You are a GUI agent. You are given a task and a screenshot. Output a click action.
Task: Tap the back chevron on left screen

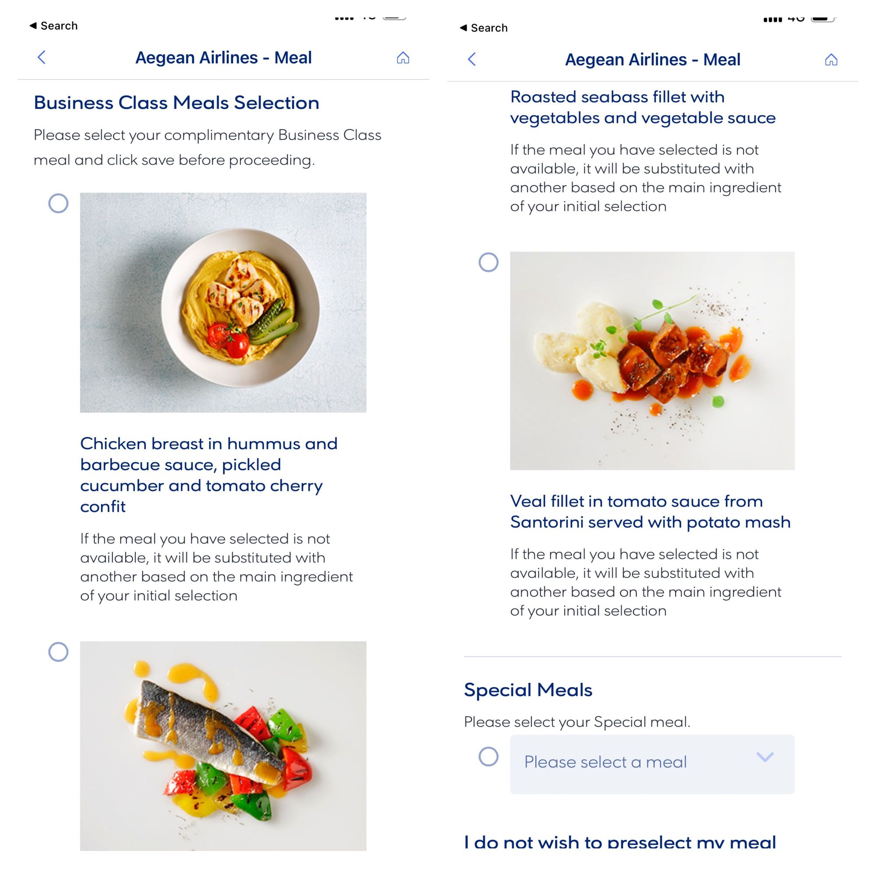point(41,57)
